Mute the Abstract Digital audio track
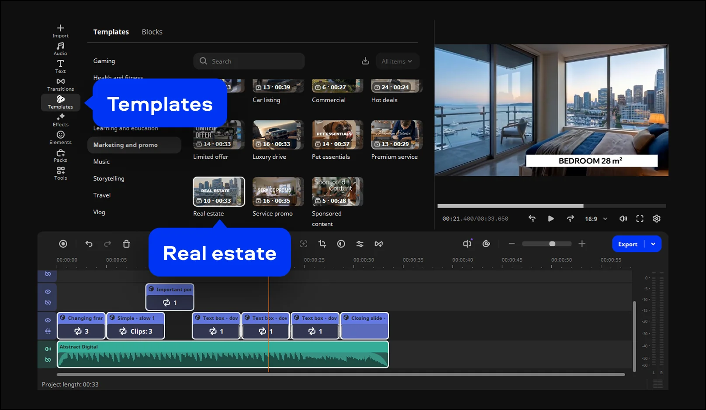706x410 pixels. (48, 349)
